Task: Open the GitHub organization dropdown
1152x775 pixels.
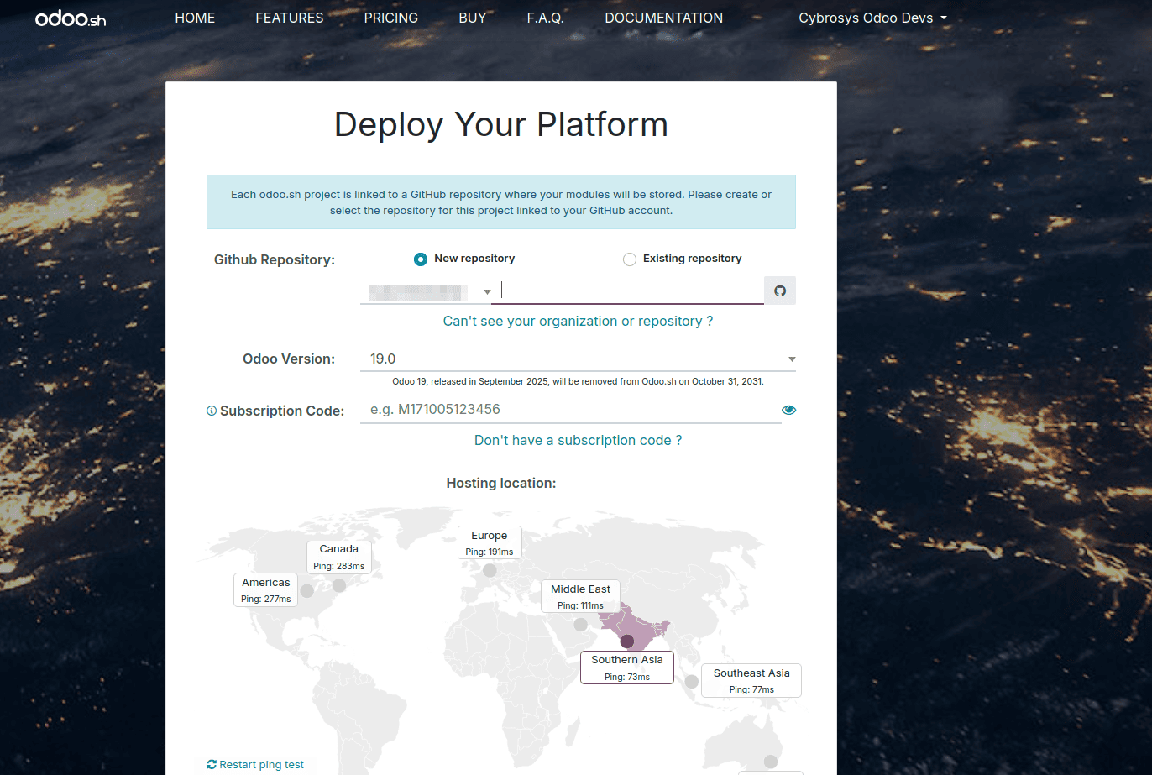Action: [426, 291]
